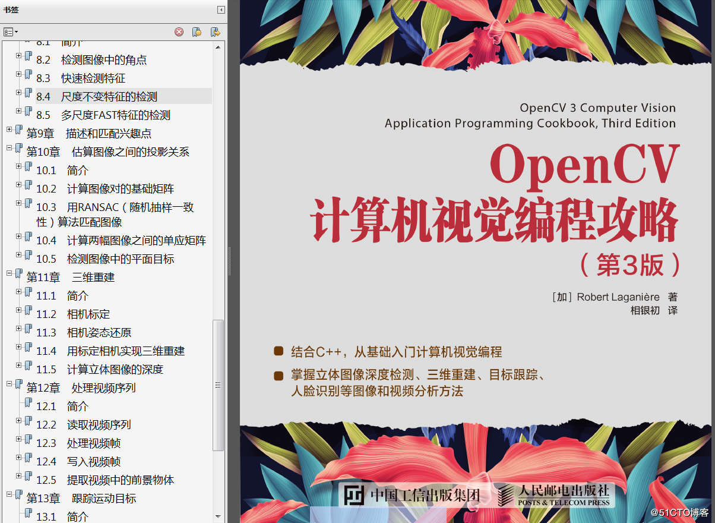Go to 10.4 计算两幅图像之间的单应矩阵

point(121,240)
